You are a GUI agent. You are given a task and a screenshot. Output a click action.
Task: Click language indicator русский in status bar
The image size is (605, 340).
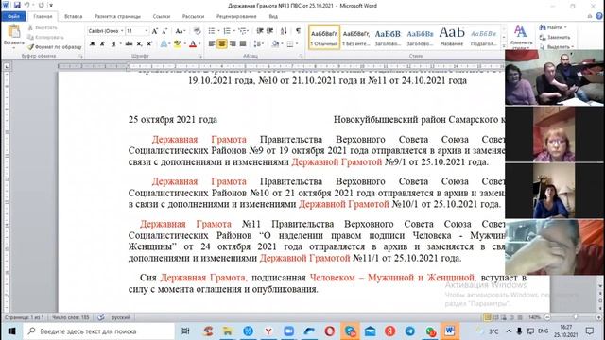point(121,317)
